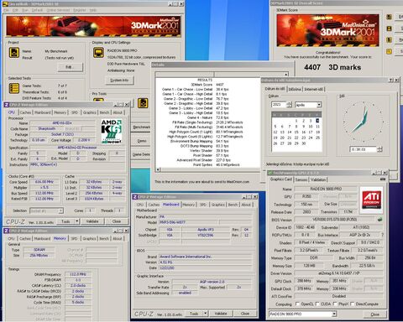Click the project icon beside My Benchmark

(14, 52)
